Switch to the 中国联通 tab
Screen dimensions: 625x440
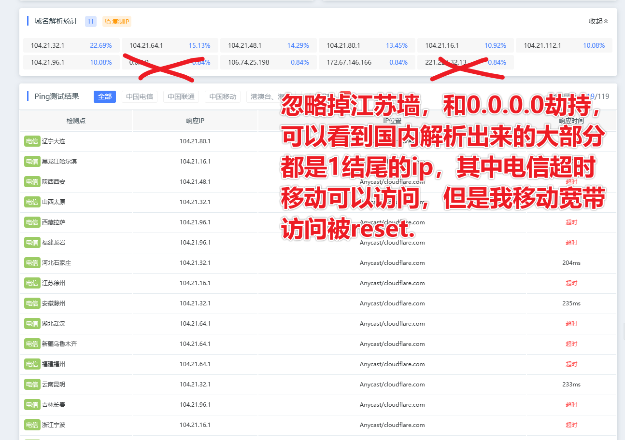(x=181, y=96)
